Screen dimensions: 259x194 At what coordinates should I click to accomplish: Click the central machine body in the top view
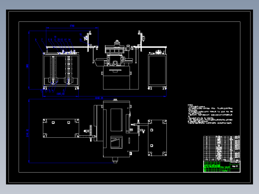117,129
